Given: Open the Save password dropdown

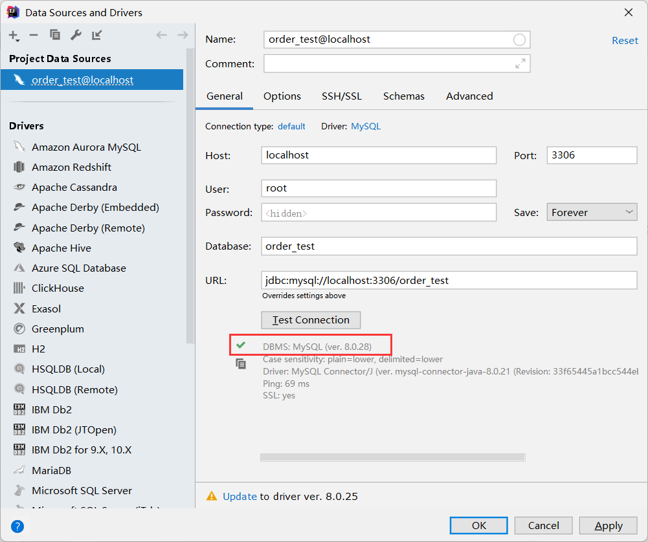Looking at the screenshot, I should click(592, 212).
